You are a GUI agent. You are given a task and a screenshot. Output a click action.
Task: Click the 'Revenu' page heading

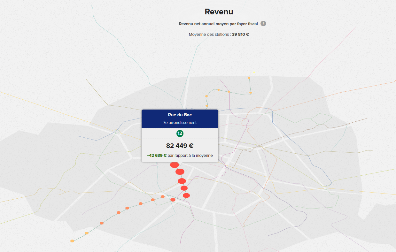[219, 12]
